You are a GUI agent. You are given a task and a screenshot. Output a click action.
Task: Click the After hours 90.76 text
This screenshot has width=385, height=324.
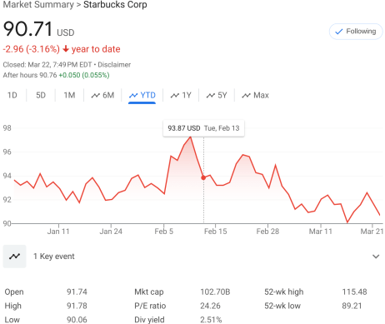[x=30, y=75]
